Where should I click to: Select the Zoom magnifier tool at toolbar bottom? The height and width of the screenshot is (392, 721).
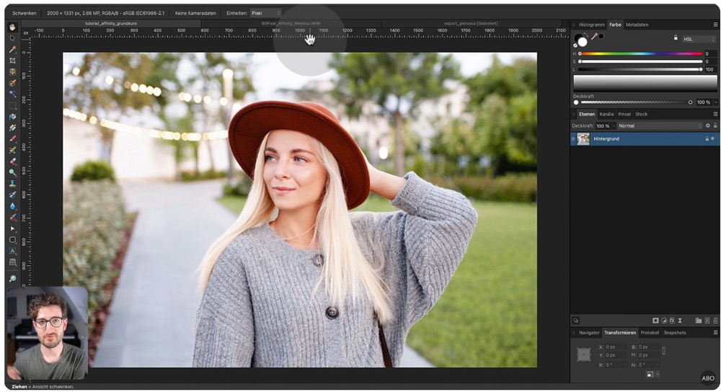12,278
